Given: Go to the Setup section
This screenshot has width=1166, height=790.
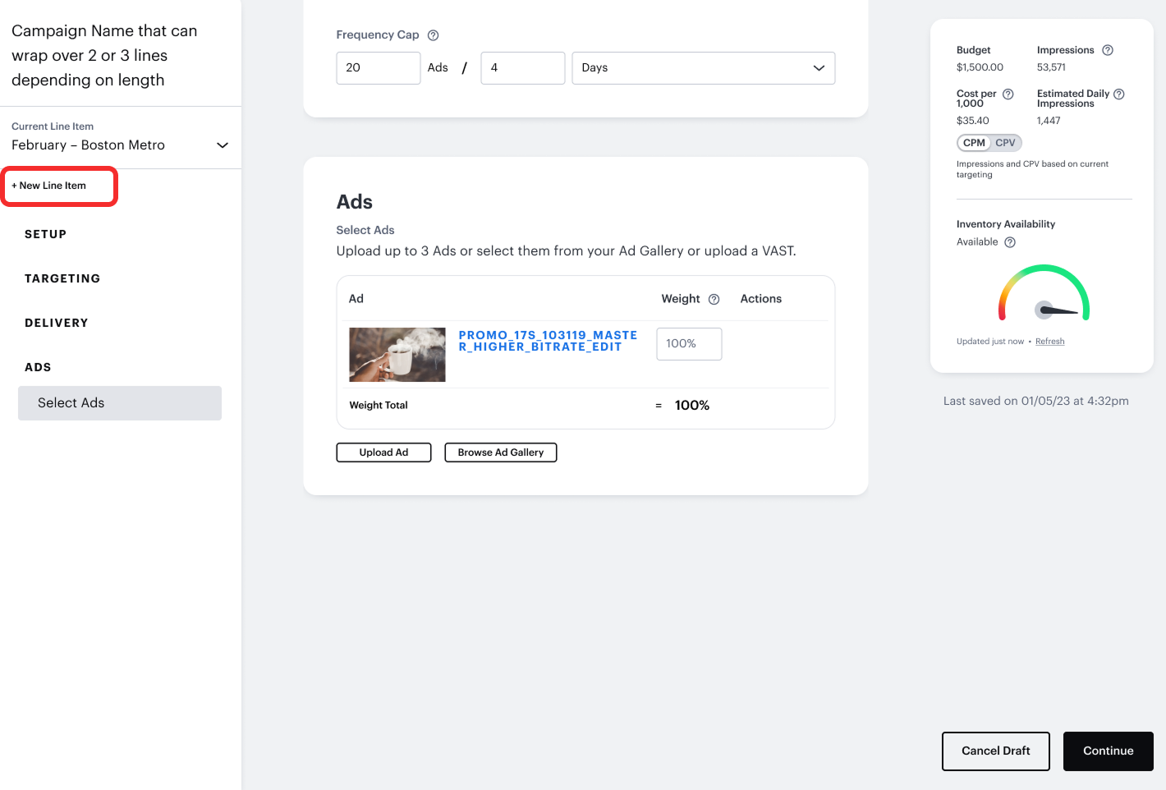Looking at the screenshot, I should [46, 234].
